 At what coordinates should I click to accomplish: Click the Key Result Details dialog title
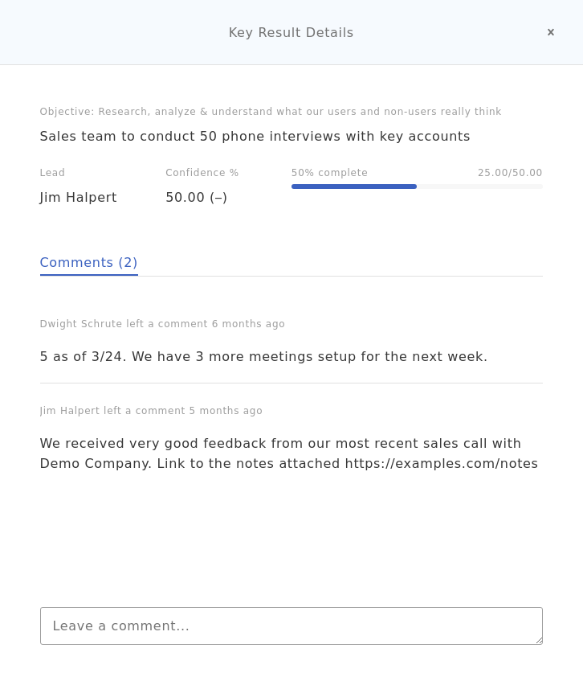[x=291, y=32]
